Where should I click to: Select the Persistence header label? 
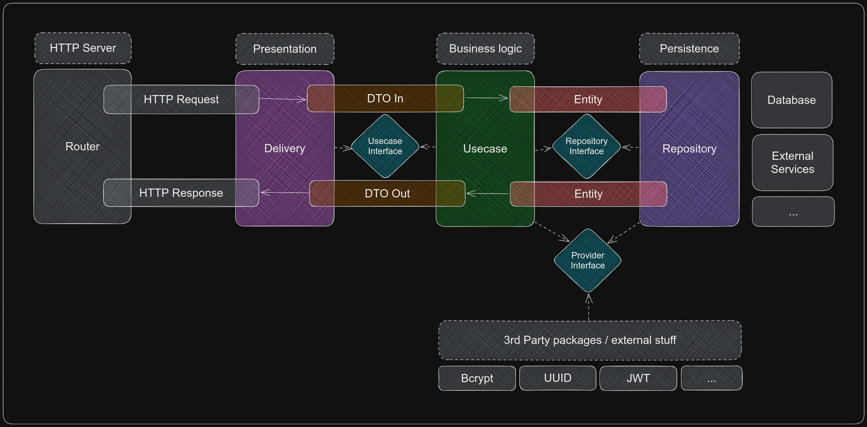pyautogui.click(x=689, y=49)
